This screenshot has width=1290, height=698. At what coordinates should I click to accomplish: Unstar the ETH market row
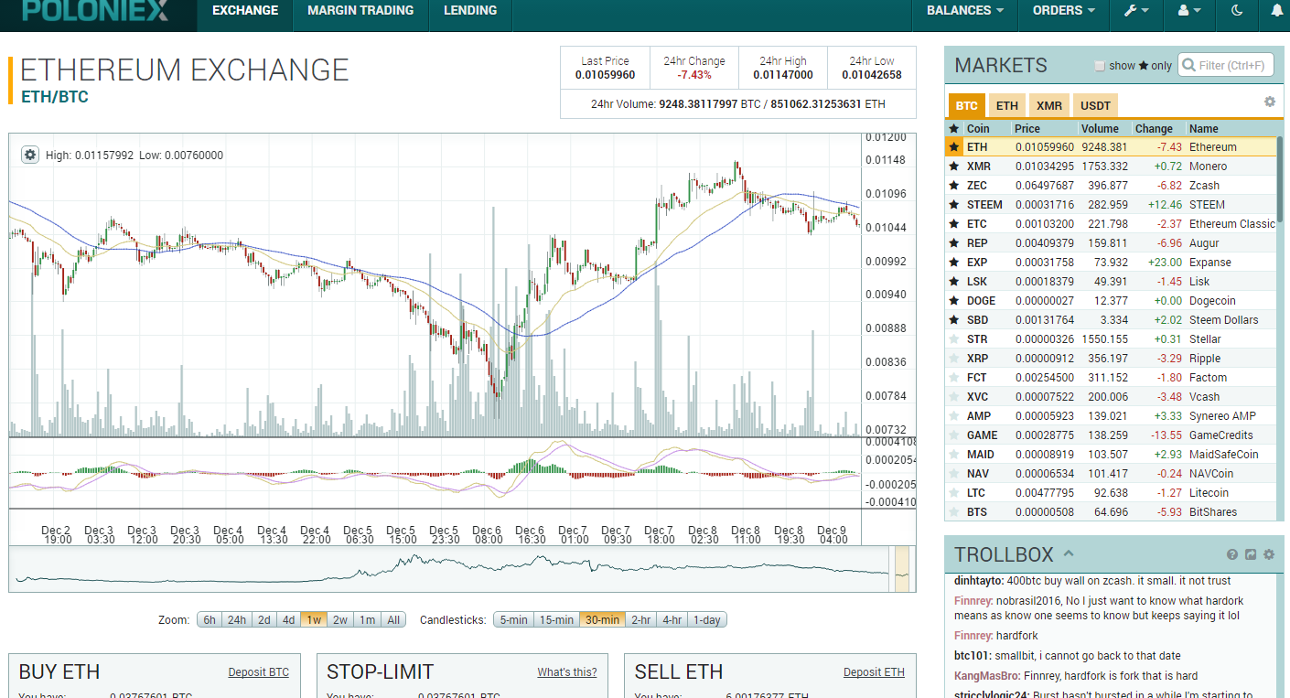(x=954, y=146)
